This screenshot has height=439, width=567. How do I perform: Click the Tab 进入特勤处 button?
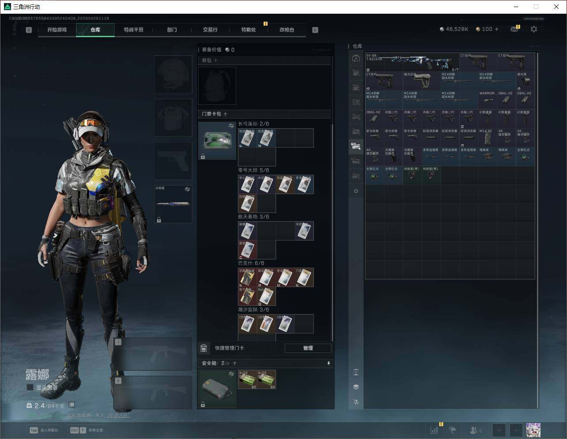coord(44,430)
